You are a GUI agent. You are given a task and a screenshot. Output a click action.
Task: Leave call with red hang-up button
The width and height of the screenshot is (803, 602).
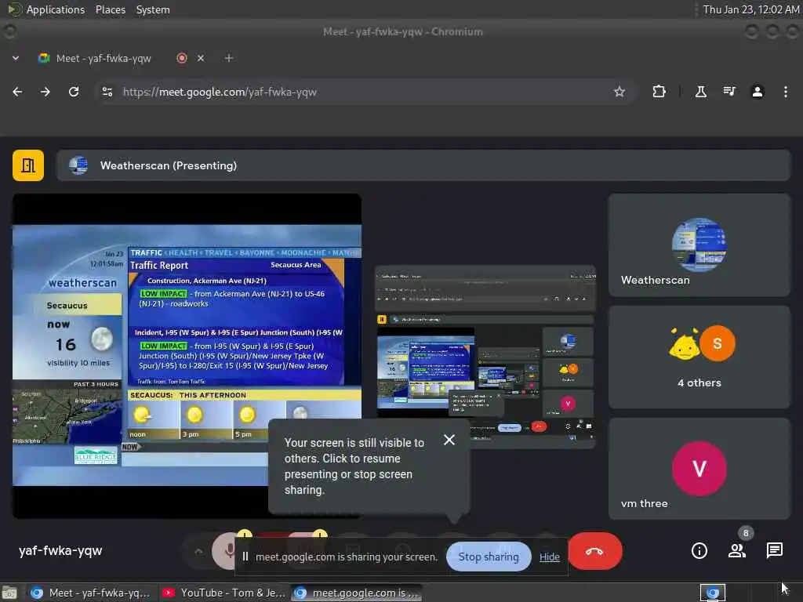tap(594, 551)
